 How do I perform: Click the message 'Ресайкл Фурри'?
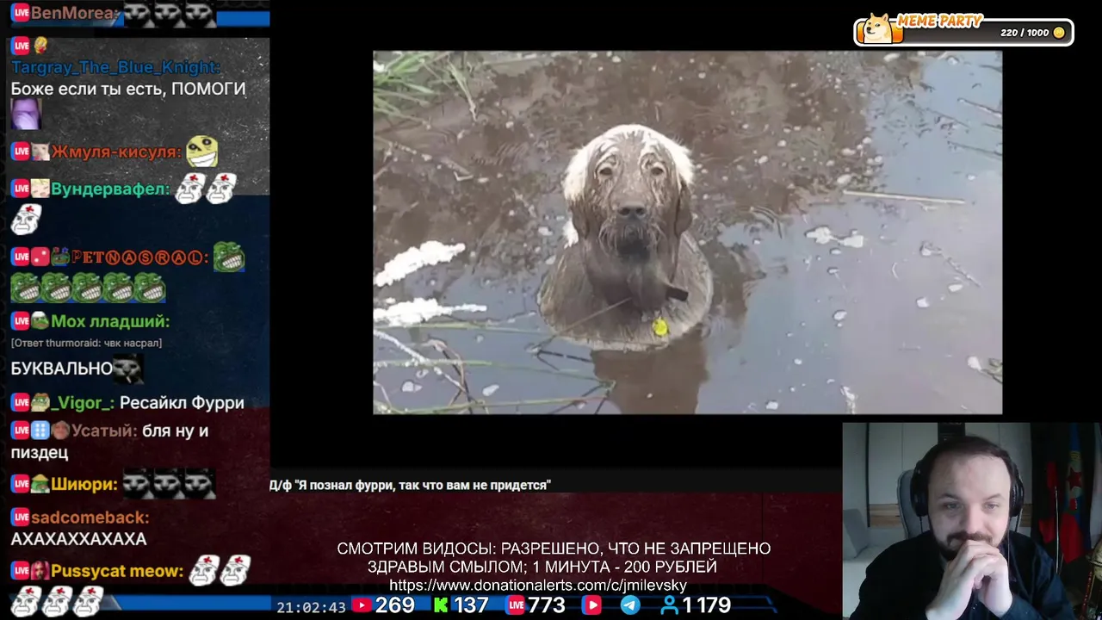(182, 403)
